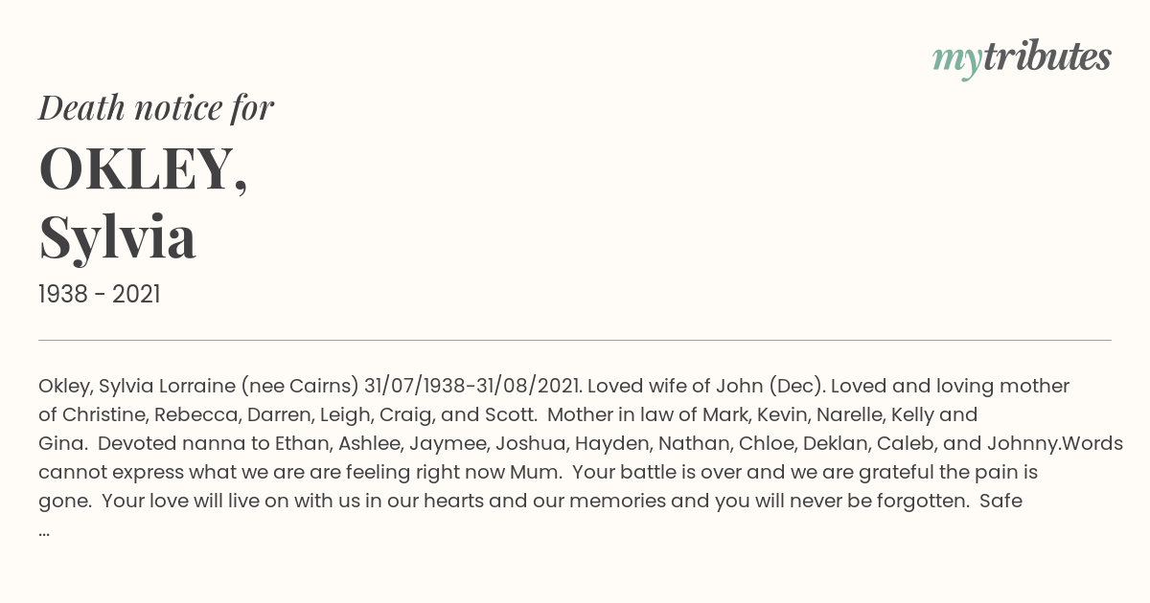Expand the truncated text via the ellipsis
The image size is (1150, 603).
[44, 530]
